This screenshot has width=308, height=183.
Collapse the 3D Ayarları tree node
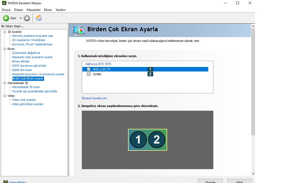[5, 32]
